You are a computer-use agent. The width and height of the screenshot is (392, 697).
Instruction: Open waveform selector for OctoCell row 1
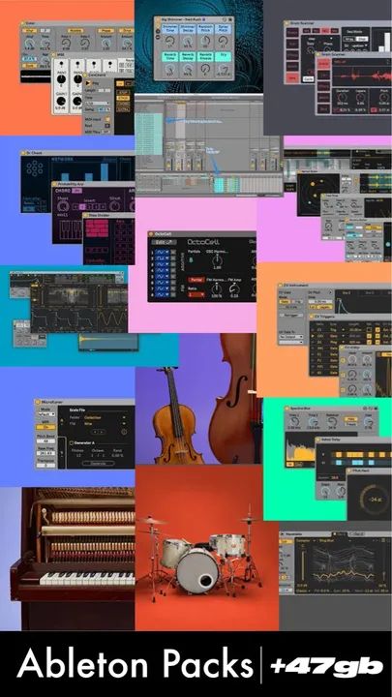click(x=162, y=253)
